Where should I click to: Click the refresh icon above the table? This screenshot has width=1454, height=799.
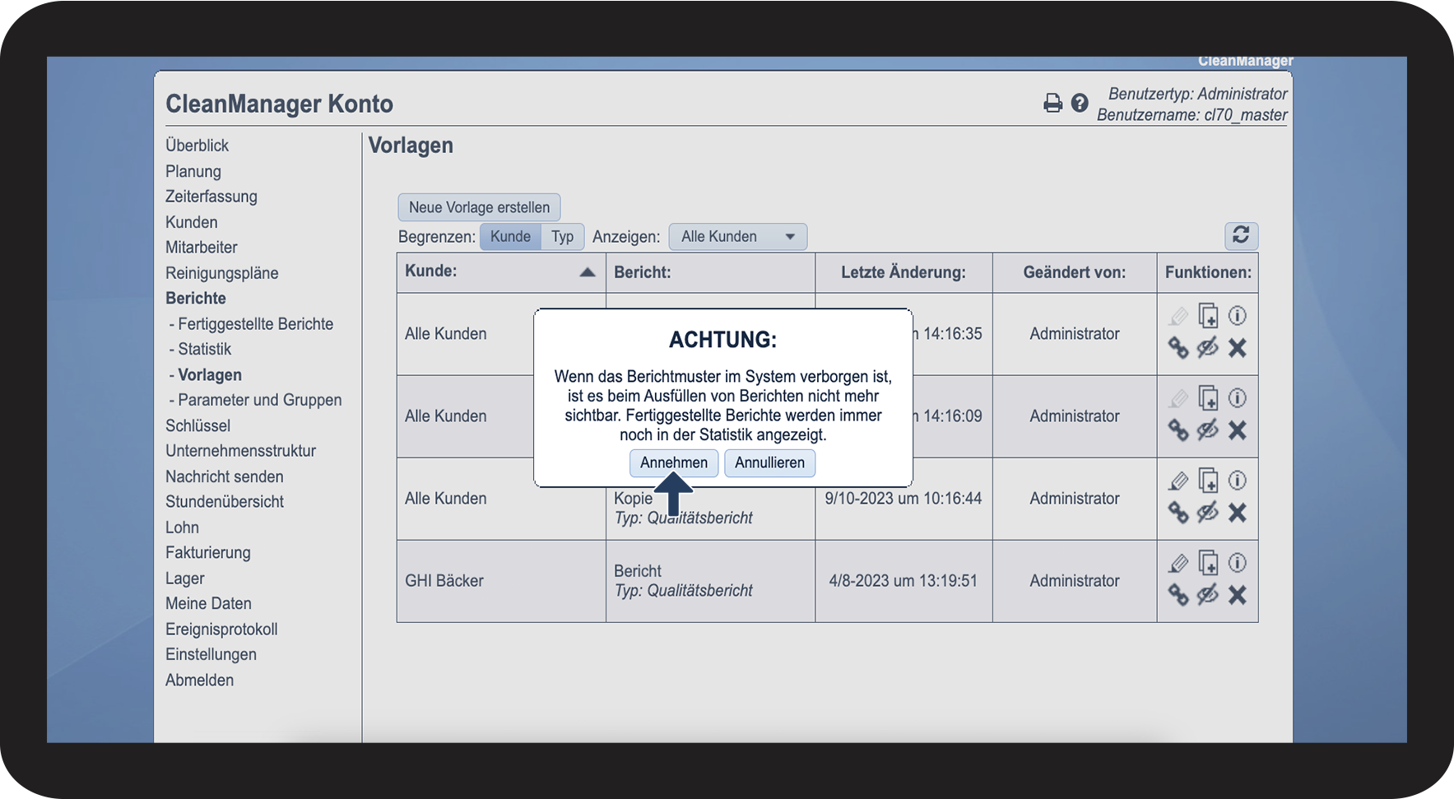pos(1241,235)
